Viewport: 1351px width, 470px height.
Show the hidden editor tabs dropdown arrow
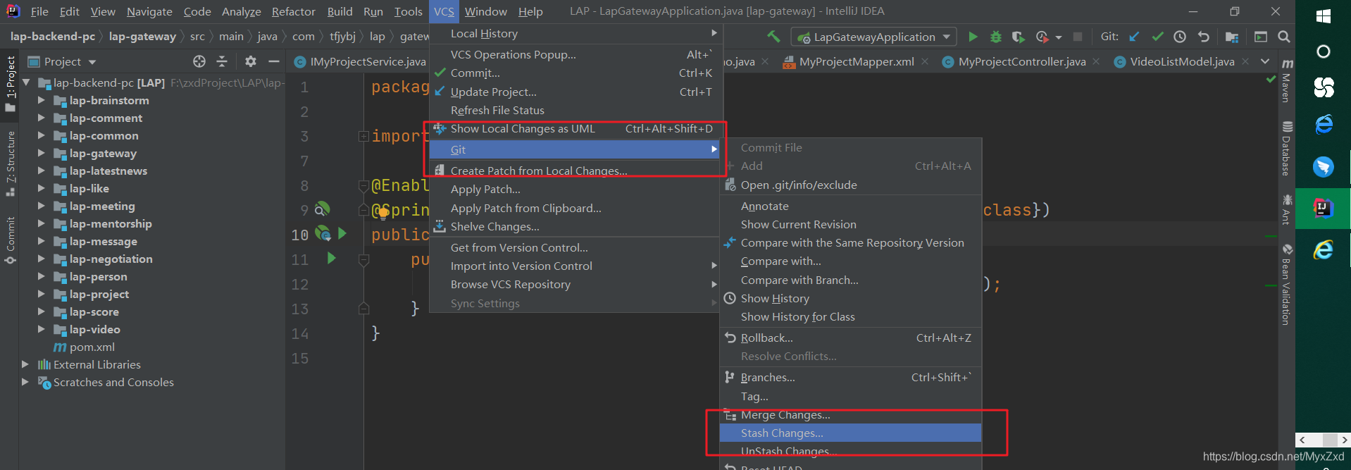[x=1265, y=61]
